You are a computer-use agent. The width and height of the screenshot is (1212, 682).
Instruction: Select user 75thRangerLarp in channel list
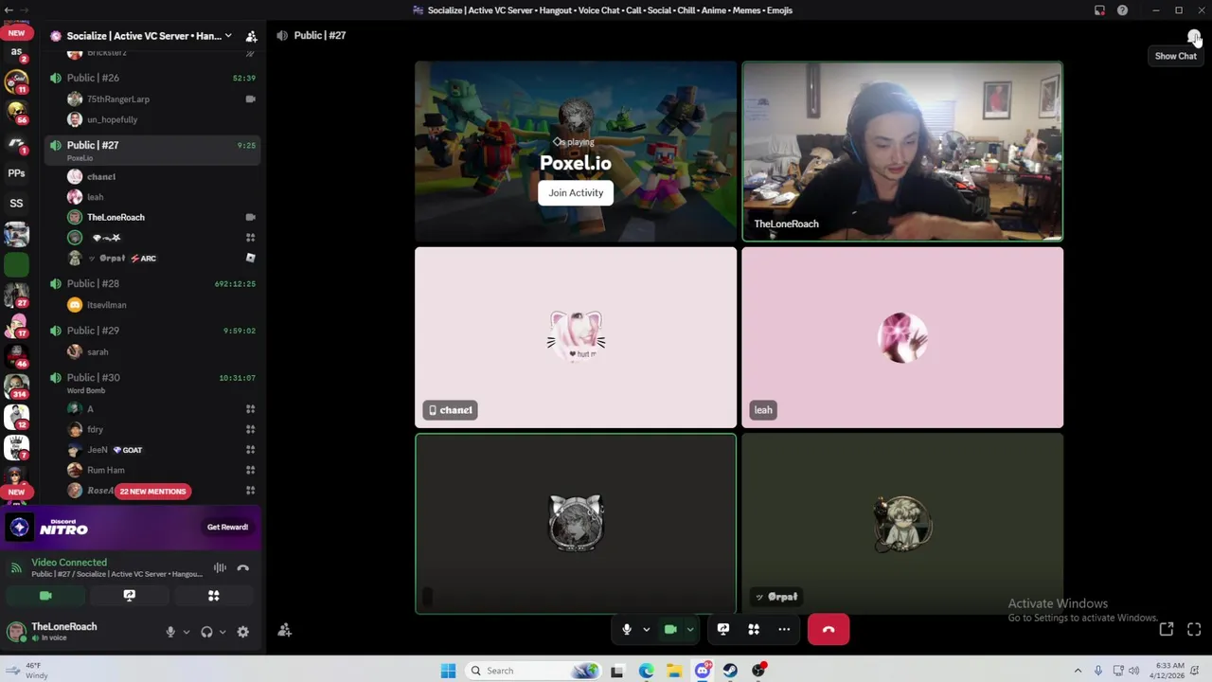(x=117, y=99)
